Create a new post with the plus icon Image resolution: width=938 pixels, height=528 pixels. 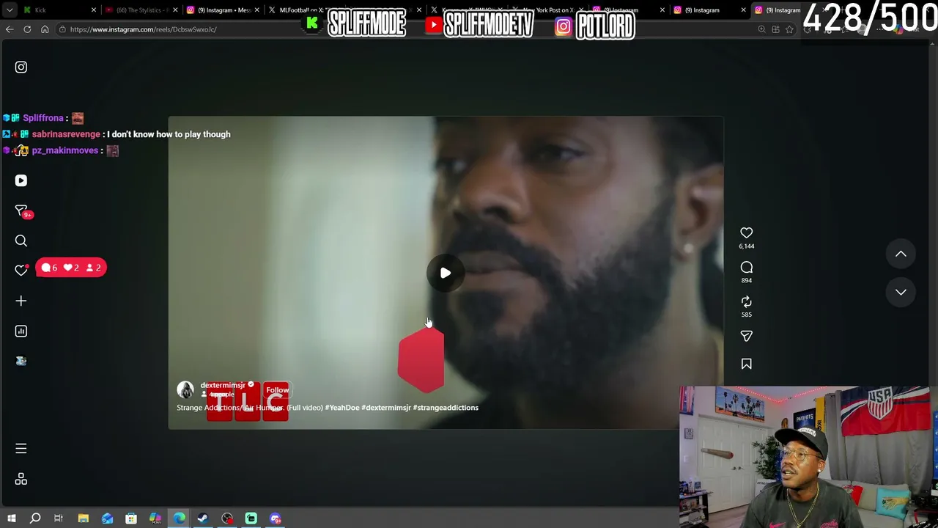(x=21, y=301)
